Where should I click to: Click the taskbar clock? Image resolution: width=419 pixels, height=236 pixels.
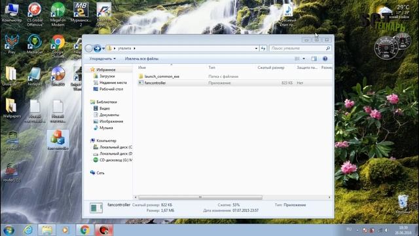[403, 230]
